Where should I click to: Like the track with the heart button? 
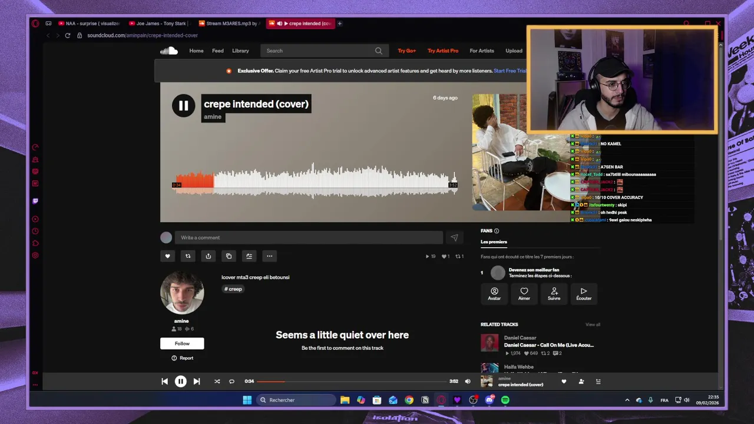coord(167,256)
